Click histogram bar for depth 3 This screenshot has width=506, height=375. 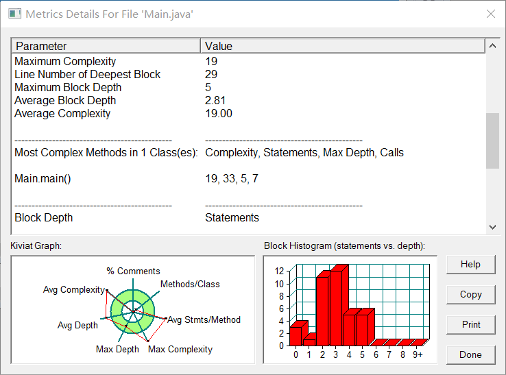click(336, 308)
